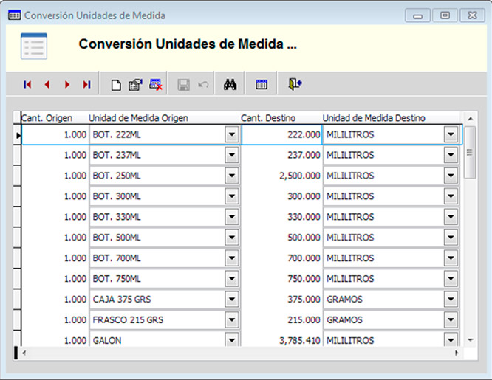
Task: Click the Unidad de Medida Origen column header
Action: [x=139, y=118]
